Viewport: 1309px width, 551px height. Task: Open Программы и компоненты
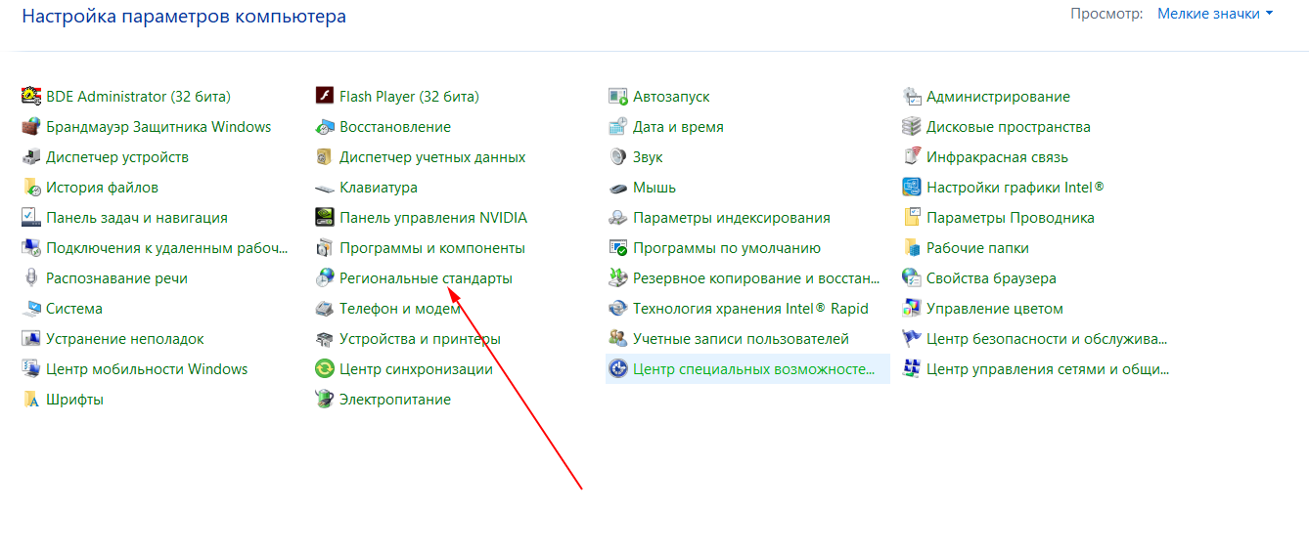(431, 248)
